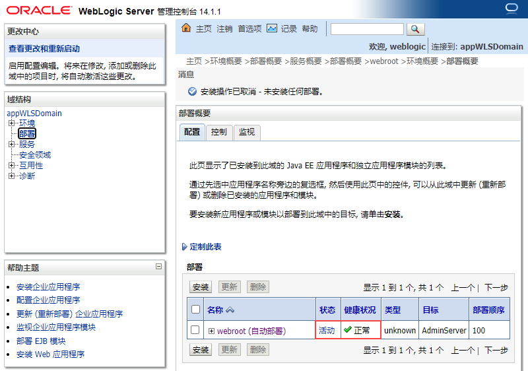Open help topic 监视企业应用程序模块
This screenshot has height=371, width=528.
tap(56, 327)
